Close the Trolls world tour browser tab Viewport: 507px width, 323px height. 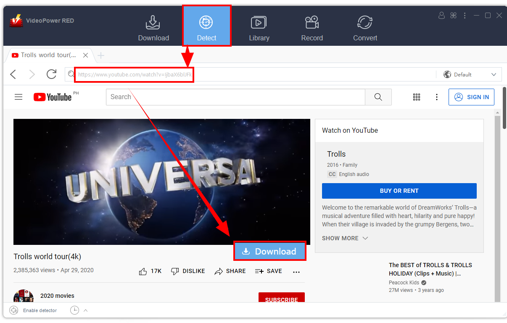tap(86, 55)
